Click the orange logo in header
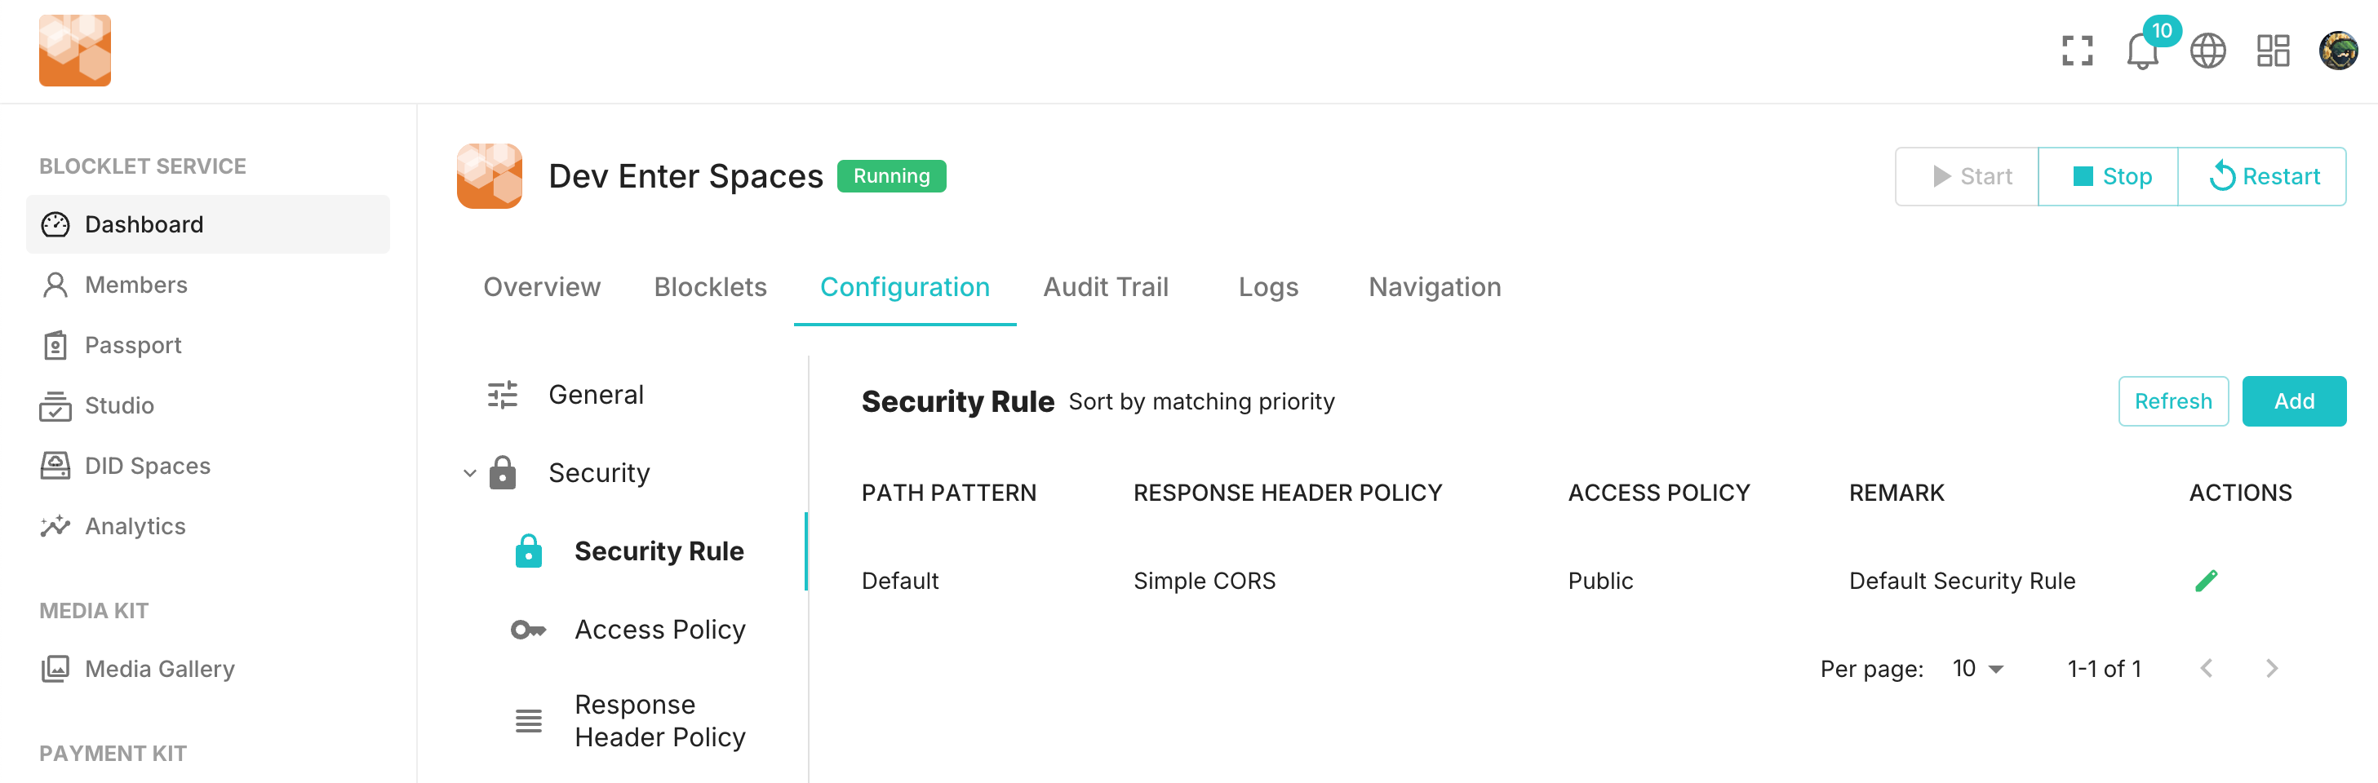2378x783 pixels. 75,51
